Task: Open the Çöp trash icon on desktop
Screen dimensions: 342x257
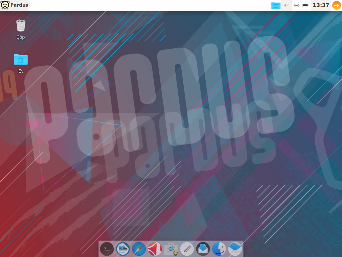Action: [x=21, y=29]
